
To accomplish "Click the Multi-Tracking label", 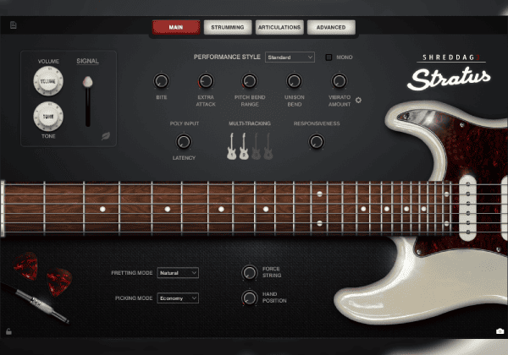I will pyautogui.click(x=250, y=123).
